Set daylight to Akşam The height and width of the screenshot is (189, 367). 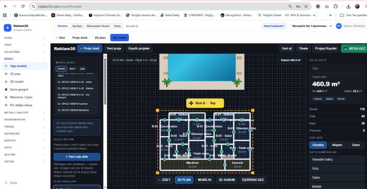pos(337,145)
